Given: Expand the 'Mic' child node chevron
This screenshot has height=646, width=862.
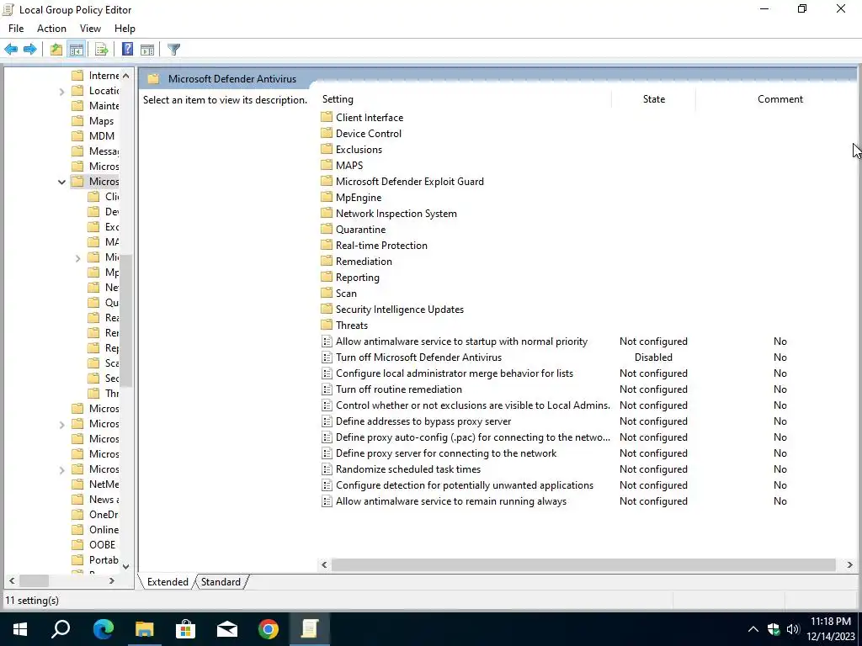Looking at the screenshot, I should coord(77,257).
